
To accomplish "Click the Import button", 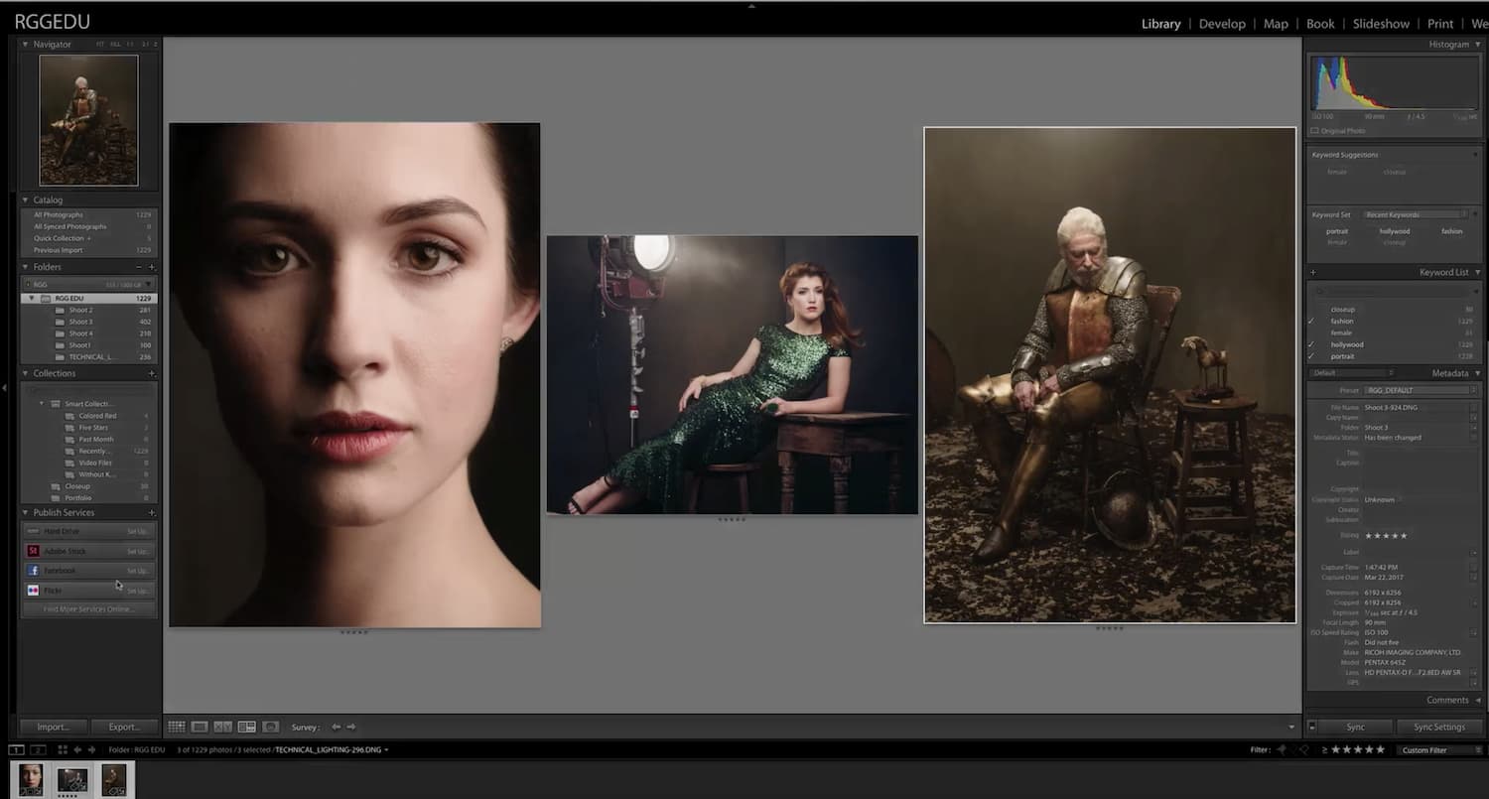I will click(x=54, y=727).
